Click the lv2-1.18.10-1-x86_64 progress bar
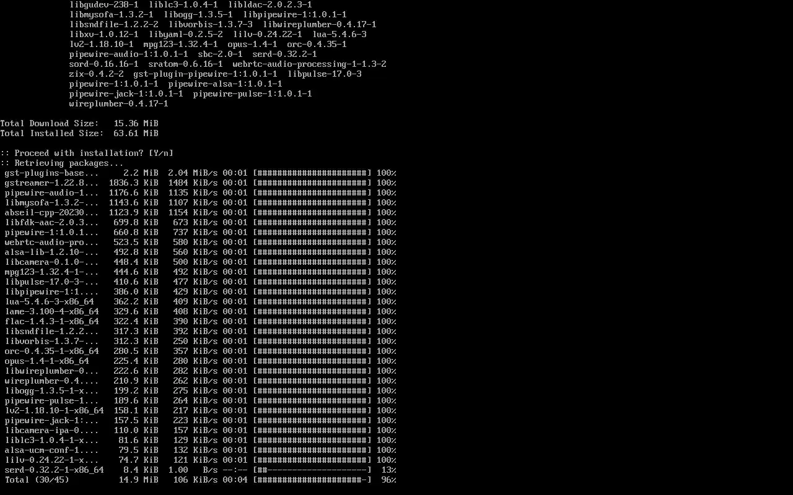Image resolution: width=793 pixels, height=495 pixels. 312,411
